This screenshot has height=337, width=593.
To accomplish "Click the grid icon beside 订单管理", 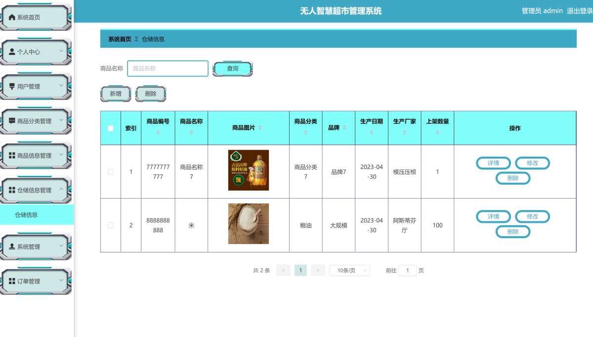I will tap(12, 281).
